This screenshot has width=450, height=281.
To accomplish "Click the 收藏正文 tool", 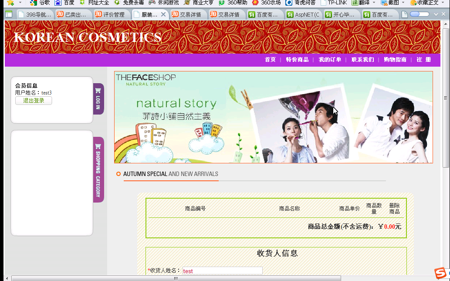I will tap(424, 3).
